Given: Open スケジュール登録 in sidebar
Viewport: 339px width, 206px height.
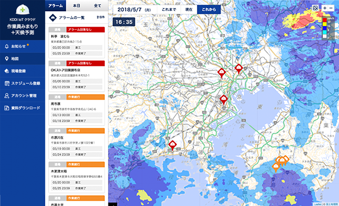Looking at the screenshot, I should tap(23, 83).
